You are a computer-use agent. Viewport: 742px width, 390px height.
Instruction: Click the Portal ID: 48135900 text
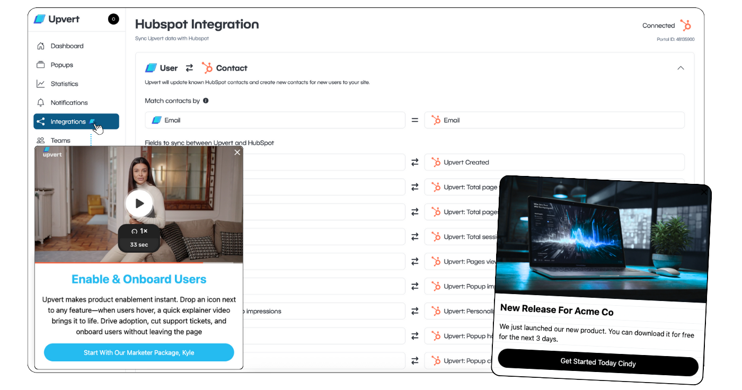pos(675,40)
